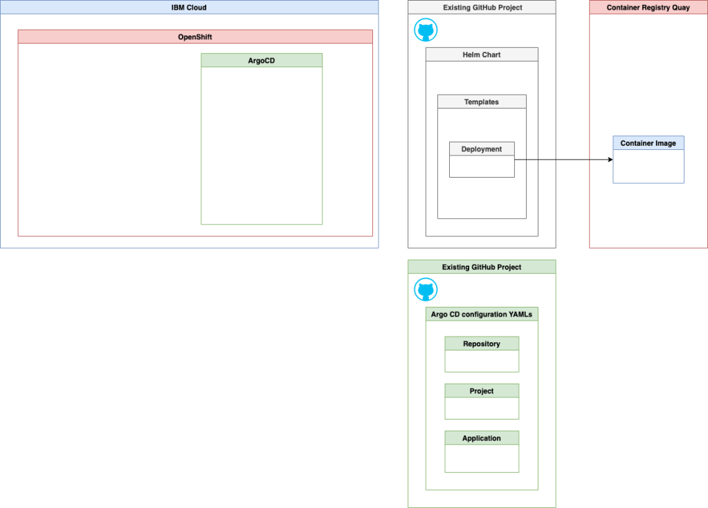
Task: Select the Container Image blue title
Action: pos(648,143)
